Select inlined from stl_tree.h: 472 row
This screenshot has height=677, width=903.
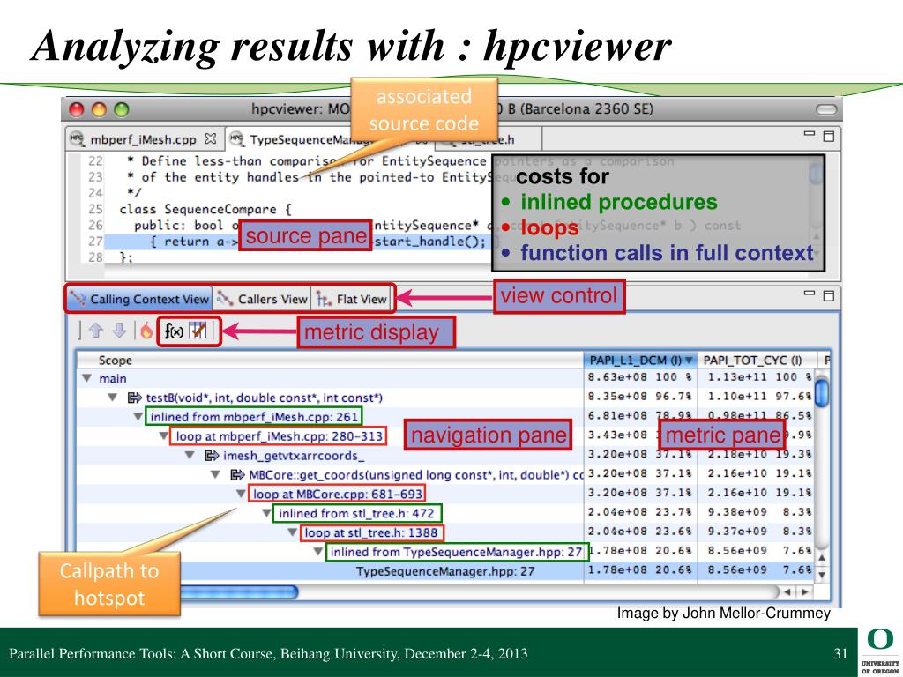coord(330,513)
